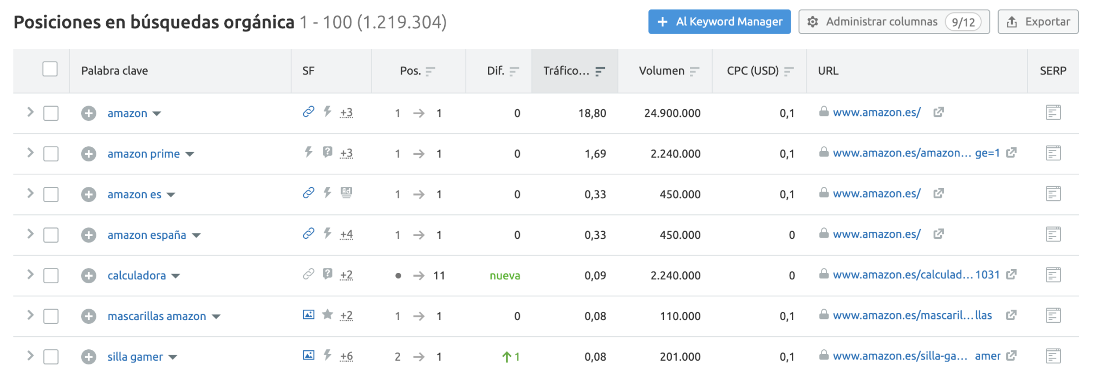1094x372 pixels.
Task: Click the image pack icon in silla gamer row
Action: pyautogui.click(x=308, y=355)
